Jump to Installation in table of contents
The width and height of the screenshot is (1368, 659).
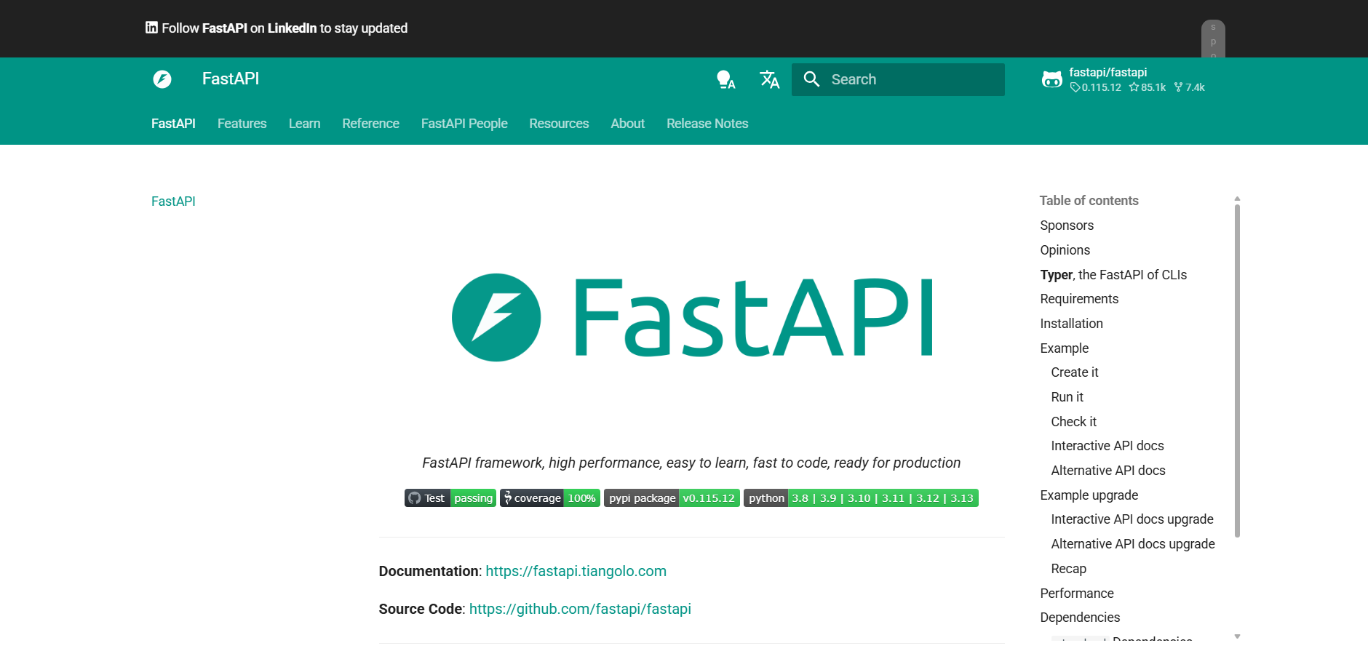tap(1071, 324)
